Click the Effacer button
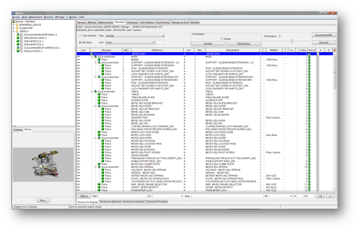The width and height of the screenshot is (360, 232). [x=84, y=196]
